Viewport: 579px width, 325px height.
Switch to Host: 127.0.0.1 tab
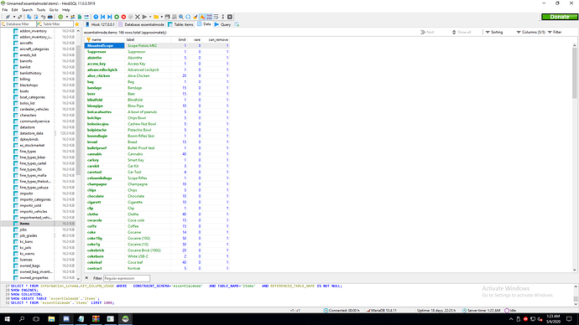(100, 24)
